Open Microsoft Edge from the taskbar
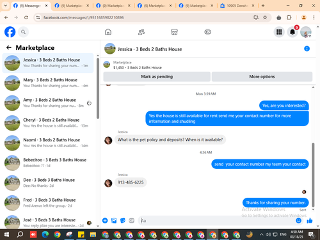Image resolution: width=320 pixels, height=240 pixels. coord(45,235)
